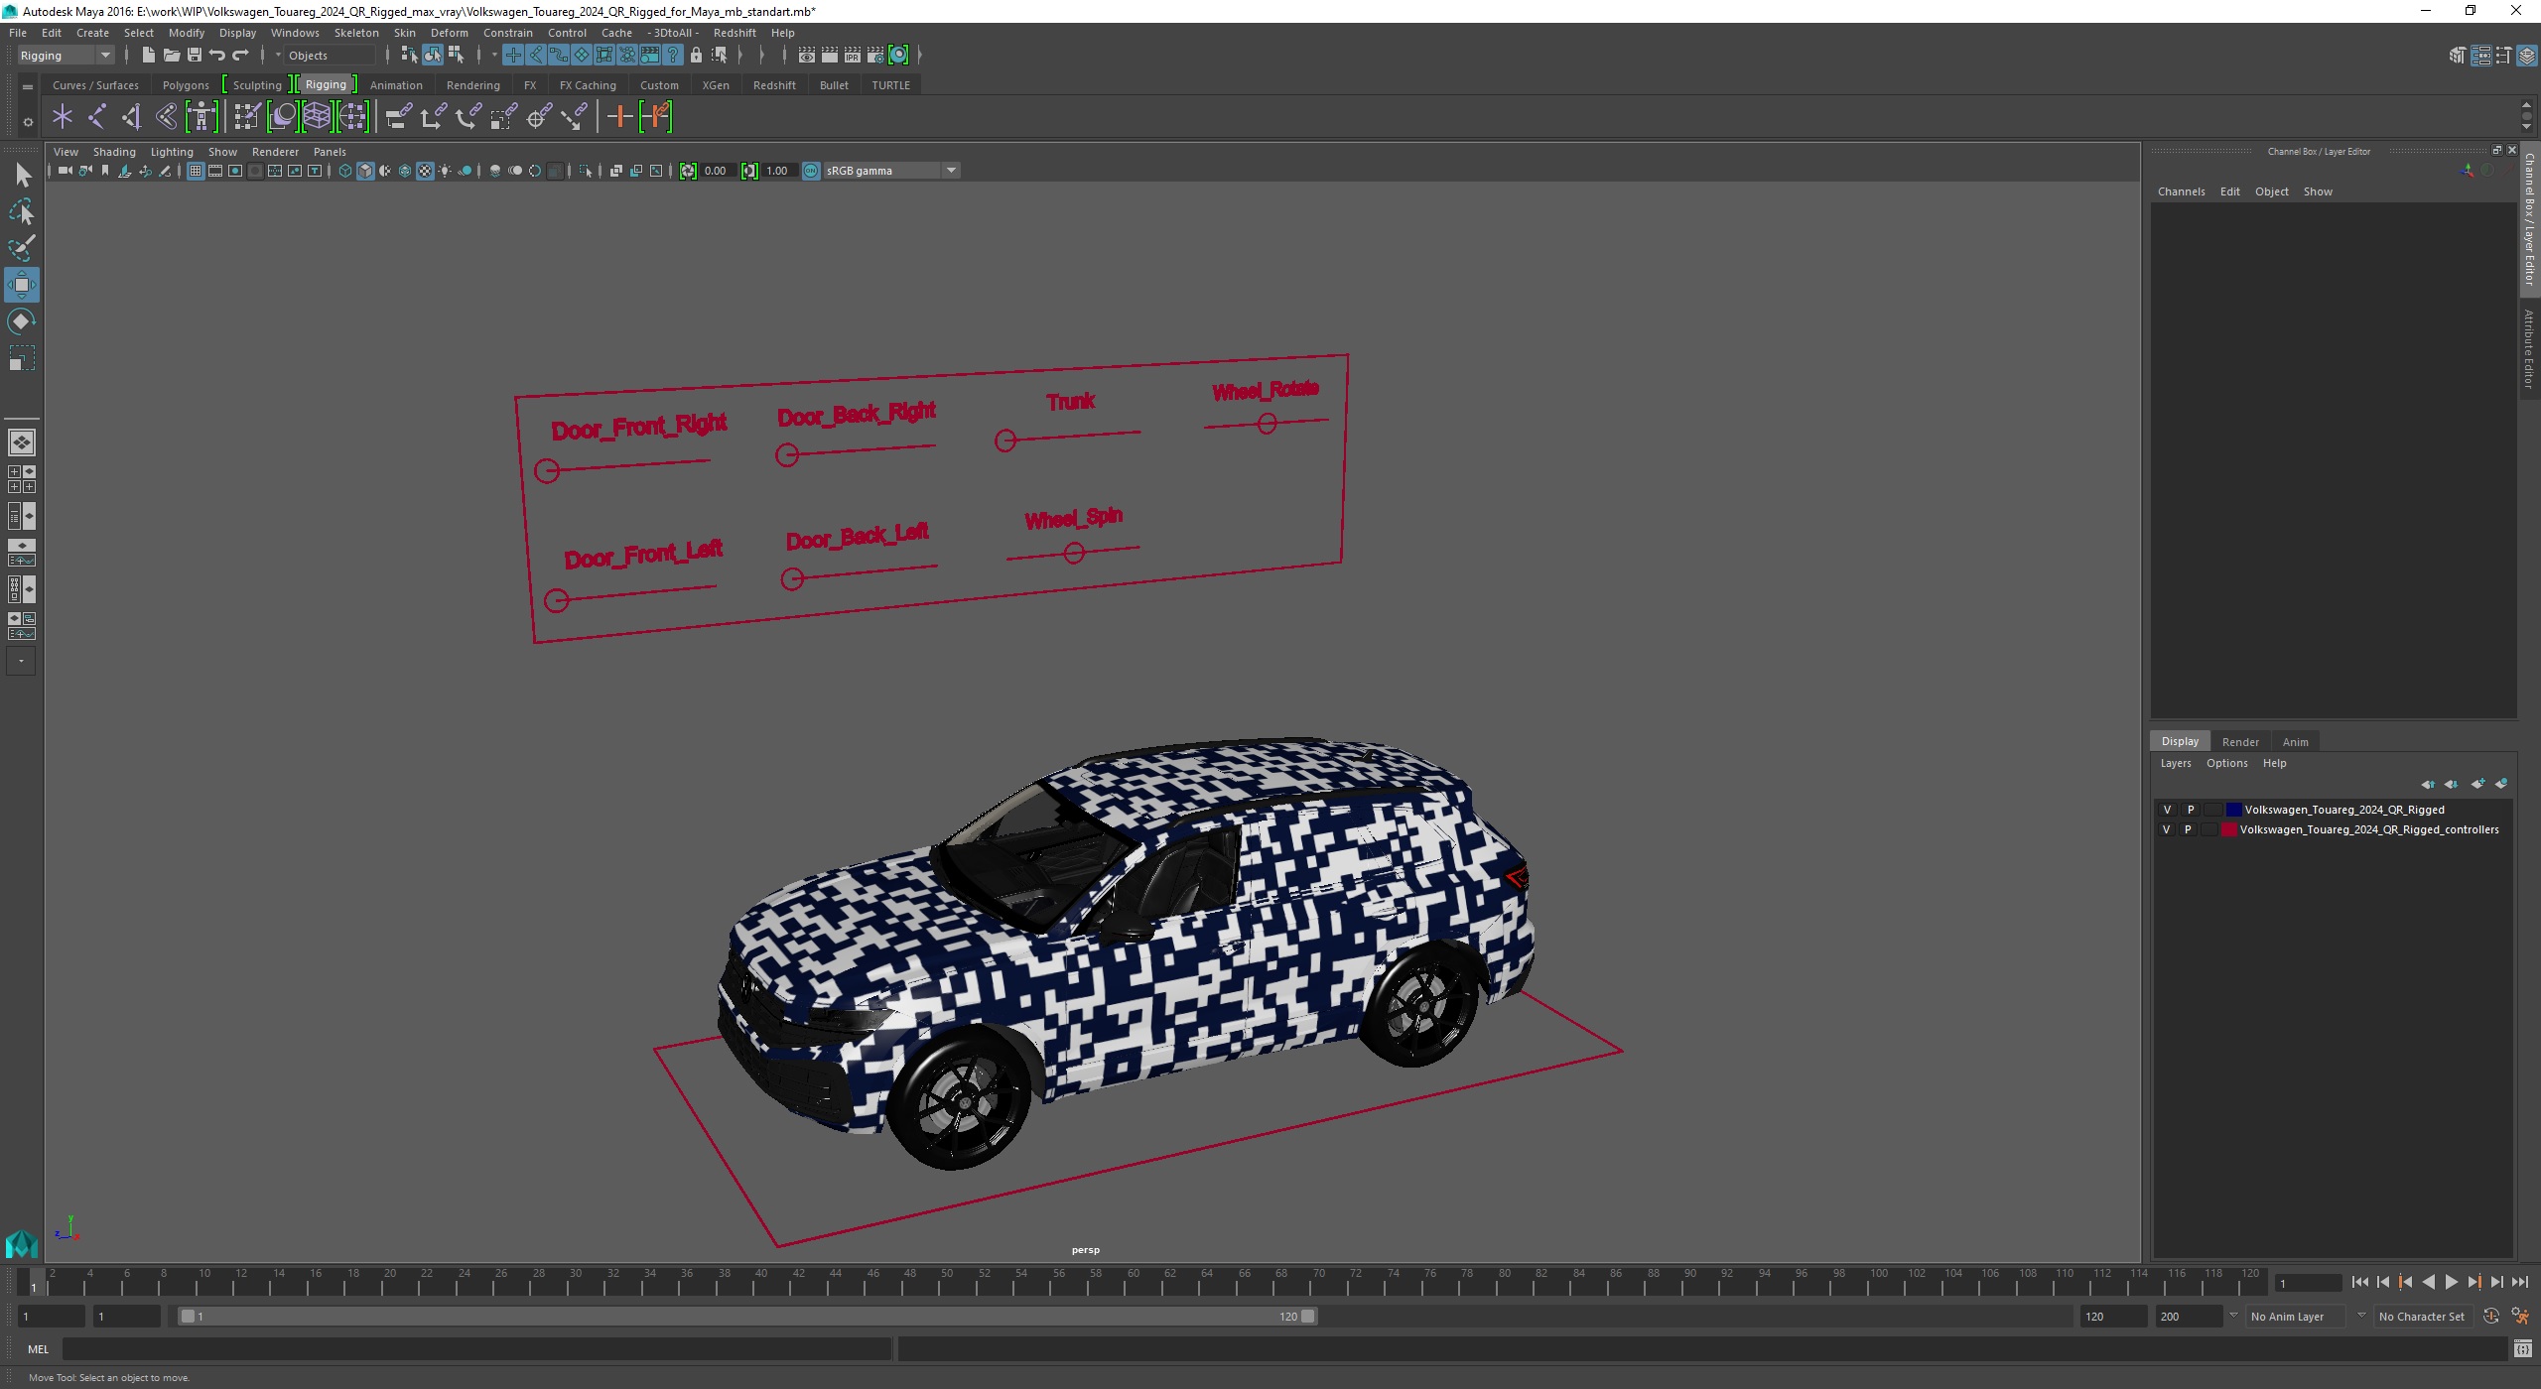Open the layer editor Options menu

(x=2226, y=763)
